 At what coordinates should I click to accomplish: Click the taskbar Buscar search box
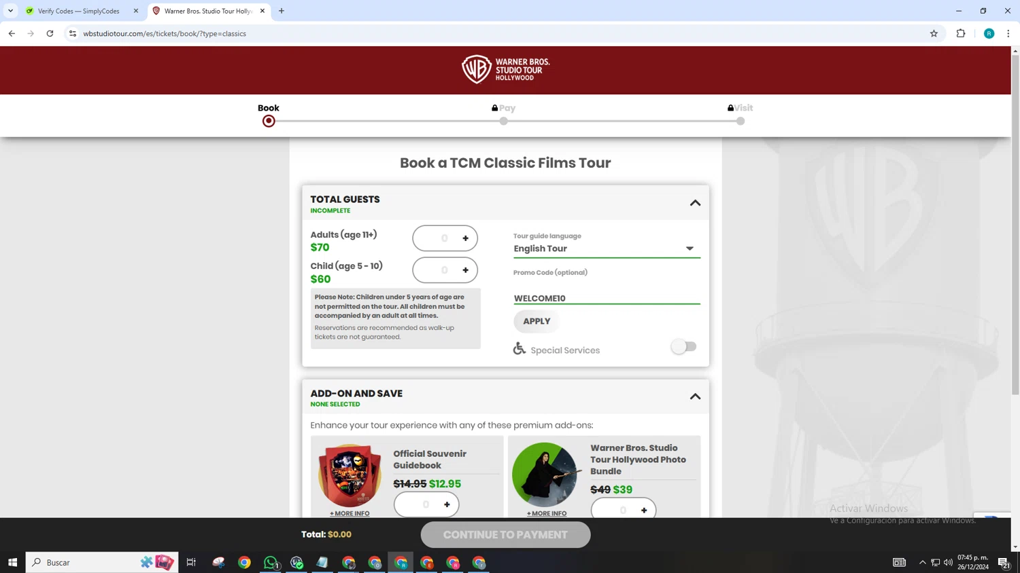pyautogui.click(x=102, y=562)
